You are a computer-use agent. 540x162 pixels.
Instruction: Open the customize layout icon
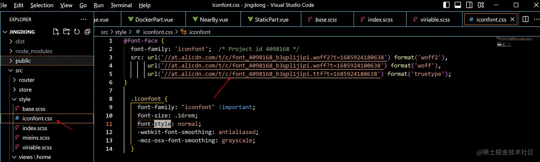[481, 5]
